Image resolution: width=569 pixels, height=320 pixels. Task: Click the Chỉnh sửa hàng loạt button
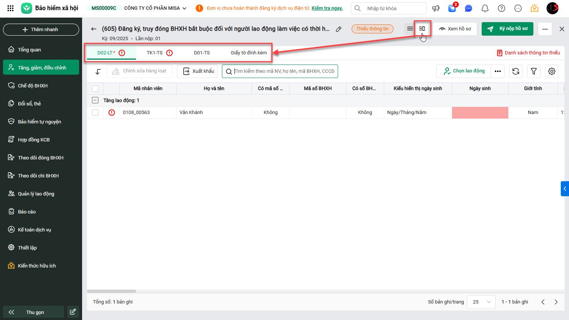(x=139, y=71)
